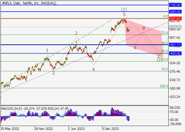Click the 507.42 price axis value
The width and height of the screenshot is (185, 132).
pos(175,38)
